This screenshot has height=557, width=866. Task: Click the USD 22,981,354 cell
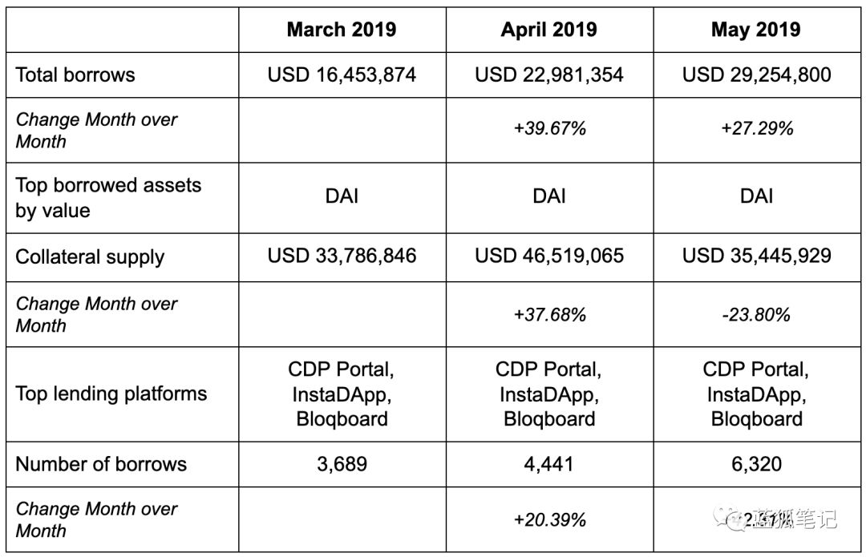pos(549,75)
